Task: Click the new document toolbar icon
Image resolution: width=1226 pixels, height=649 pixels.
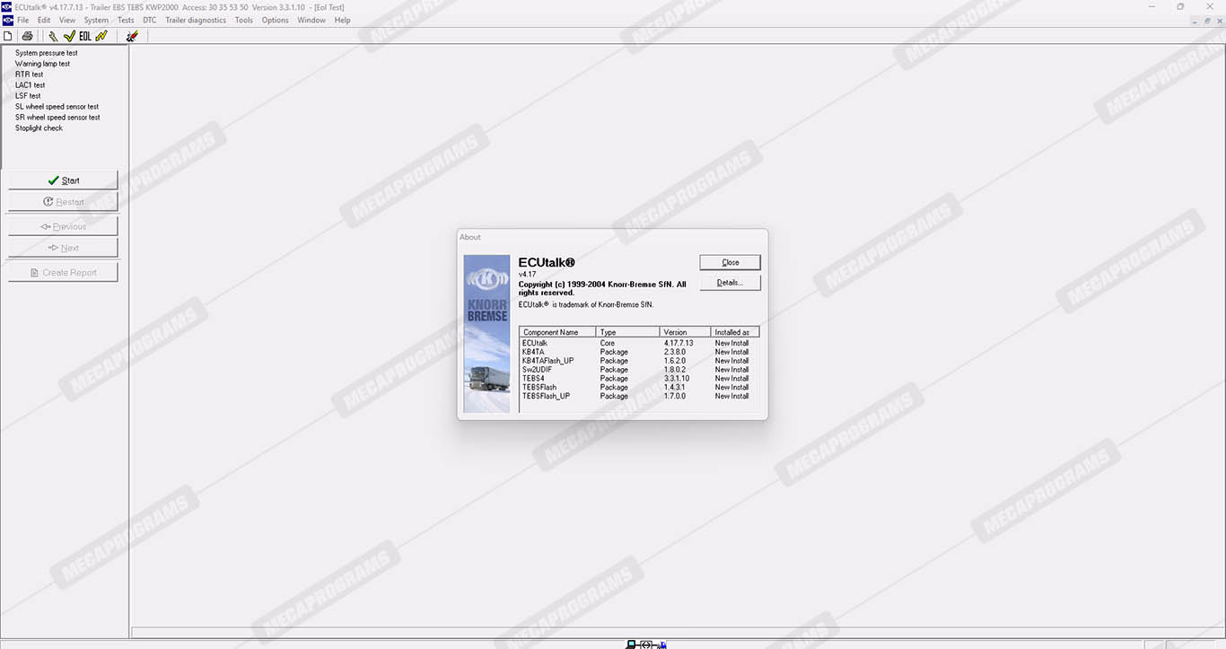Action: [x=8, y=36]
